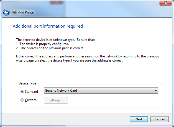The image size is (174, 127).
Task: Open custom port Settings dialog
Action: click(56, 100)
